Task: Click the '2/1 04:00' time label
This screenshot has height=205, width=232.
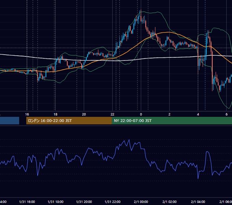Action: point(198,202)
